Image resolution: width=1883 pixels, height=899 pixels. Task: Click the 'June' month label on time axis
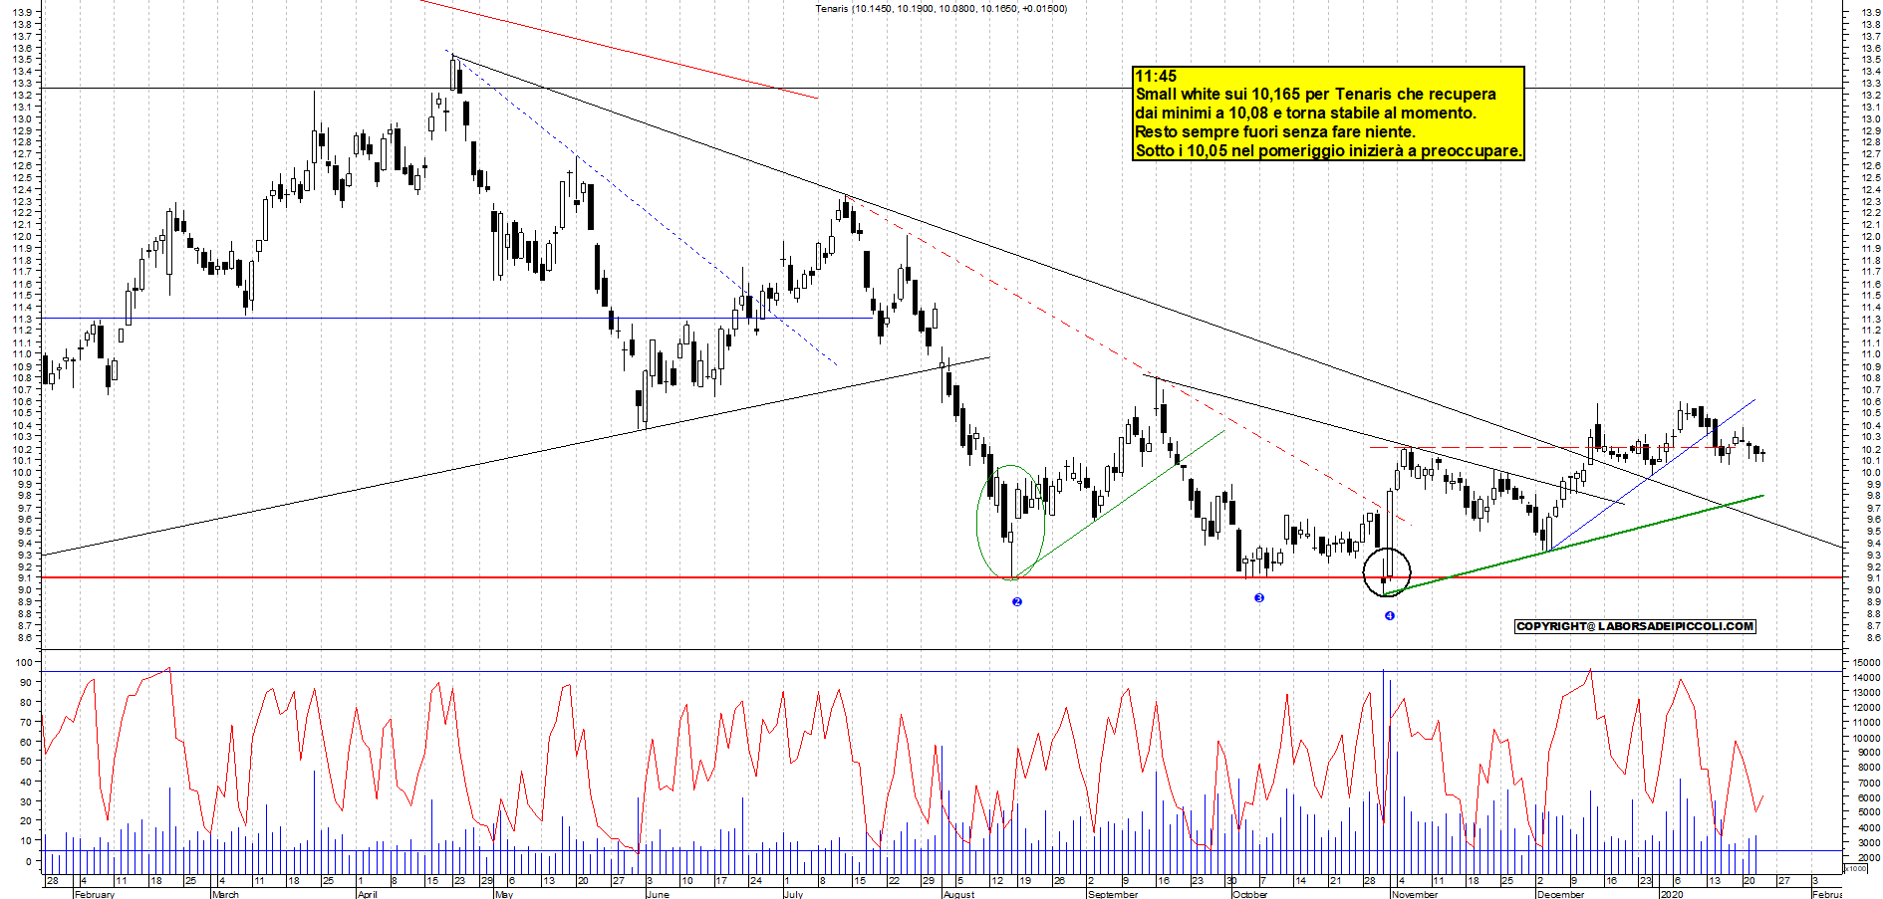pyautogui.click(x=658, y=893)
